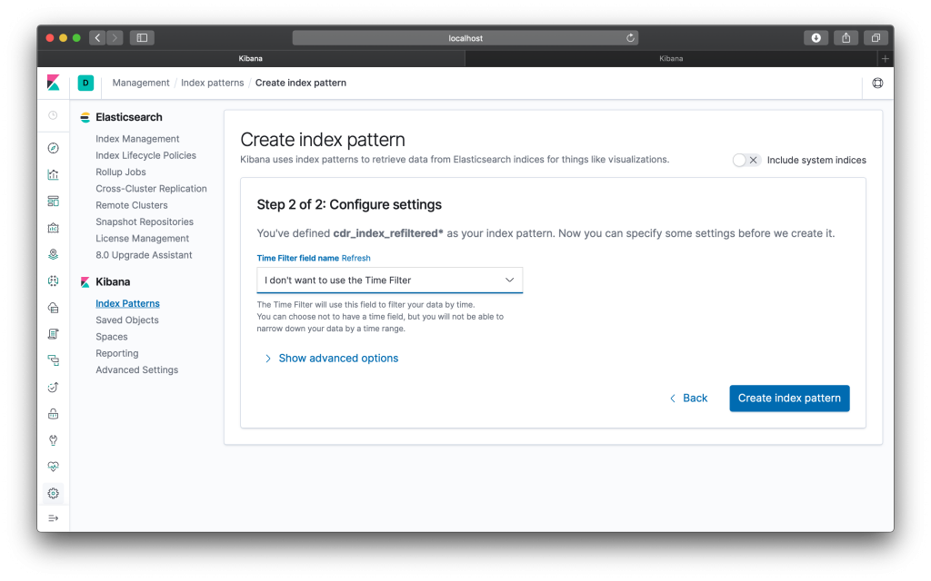
Task: Open Dev Tools from the wrench icon
Action: tap(54, 440)
